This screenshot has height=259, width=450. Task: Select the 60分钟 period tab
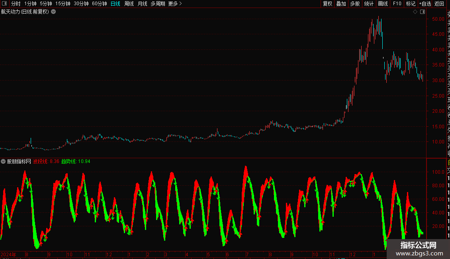coord(100,4)
